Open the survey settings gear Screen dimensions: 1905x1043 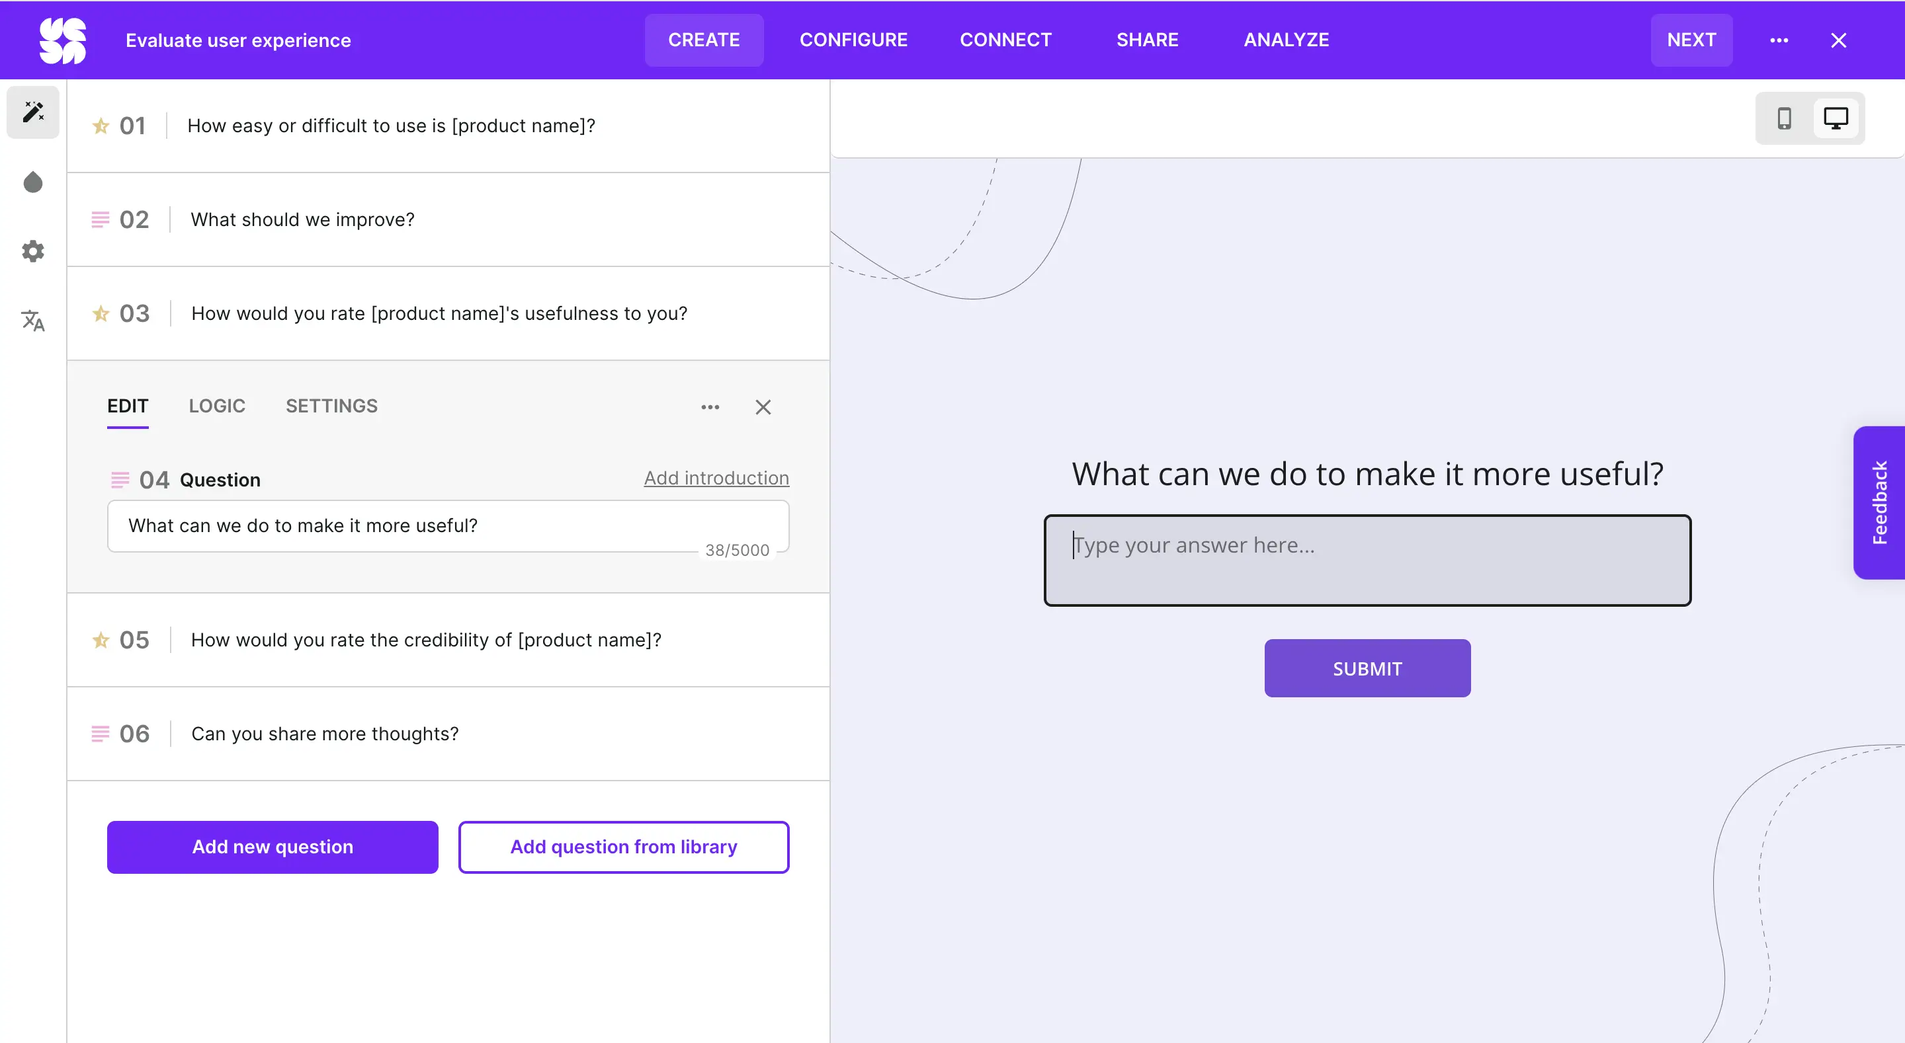[x=33, y=251]
